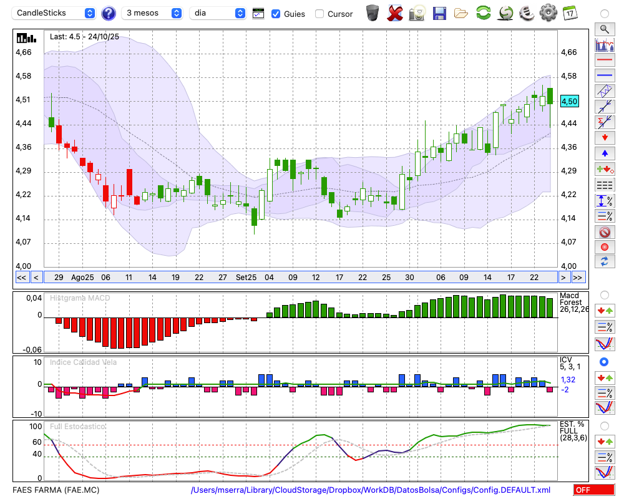Select the trend line arrow tool

point(605,107)
